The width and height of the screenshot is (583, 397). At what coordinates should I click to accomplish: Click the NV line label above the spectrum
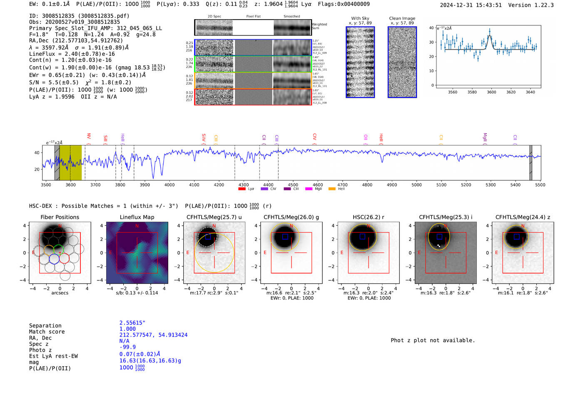click(x=89, y=137)
